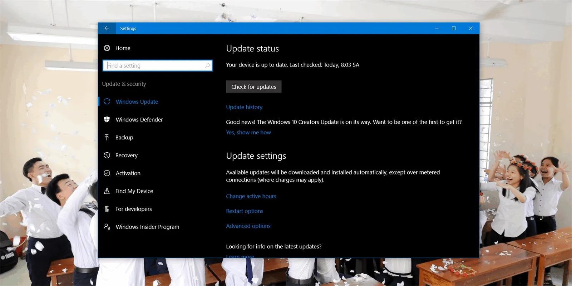Viewport: 572px width, 286px height.
Task: Open For developers page
Action: pyautogui.click(x=133, y=209)
